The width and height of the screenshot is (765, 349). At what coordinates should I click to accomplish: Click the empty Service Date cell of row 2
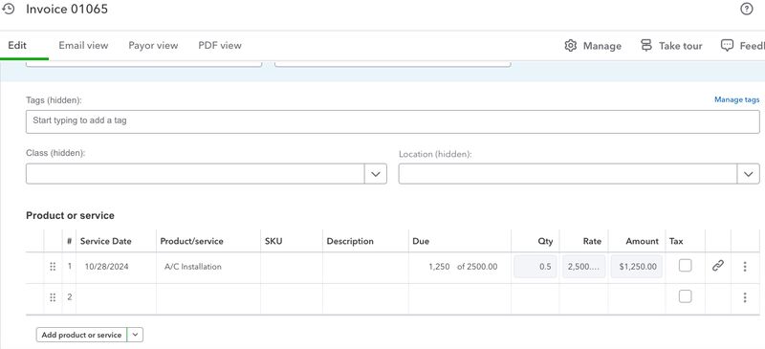pos(116,298)
